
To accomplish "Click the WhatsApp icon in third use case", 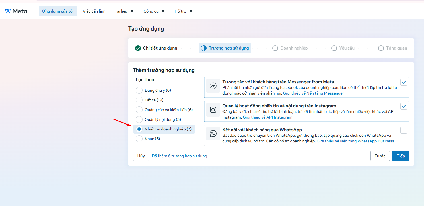I will (x=213, y=134).
